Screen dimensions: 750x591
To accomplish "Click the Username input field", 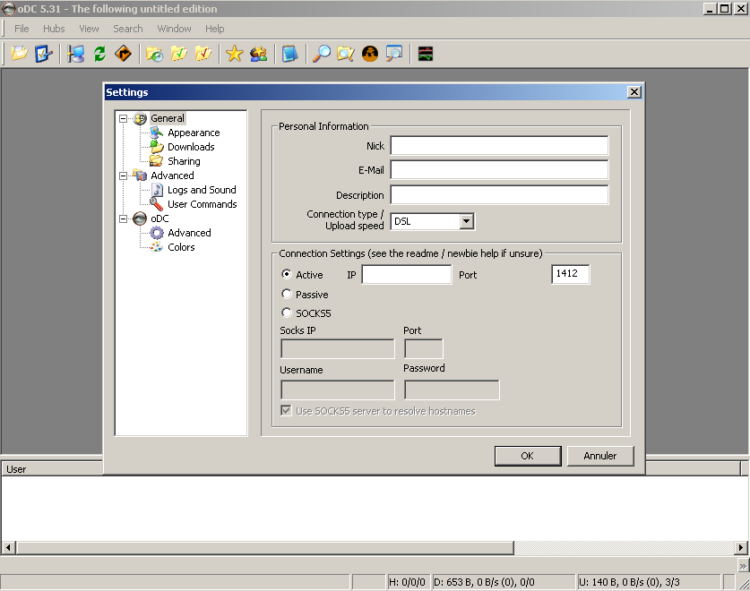I will pos(337,390).
